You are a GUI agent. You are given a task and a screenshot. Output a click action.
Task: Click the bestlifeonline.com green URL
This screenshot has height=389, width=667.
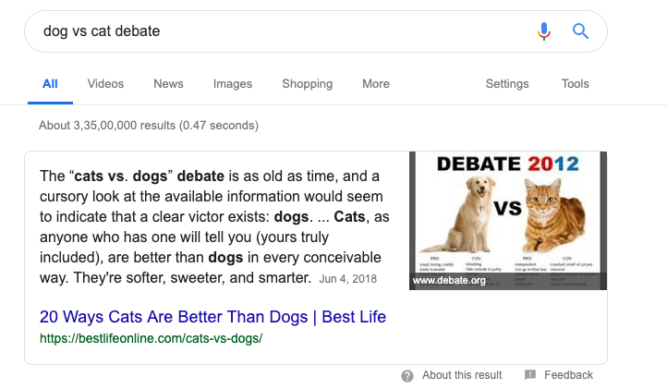[x=151, y=339]
